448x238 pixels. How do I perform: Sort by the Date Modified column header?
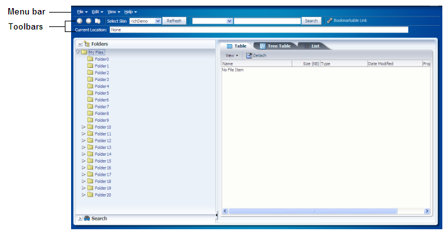click(x=395, y=64)
